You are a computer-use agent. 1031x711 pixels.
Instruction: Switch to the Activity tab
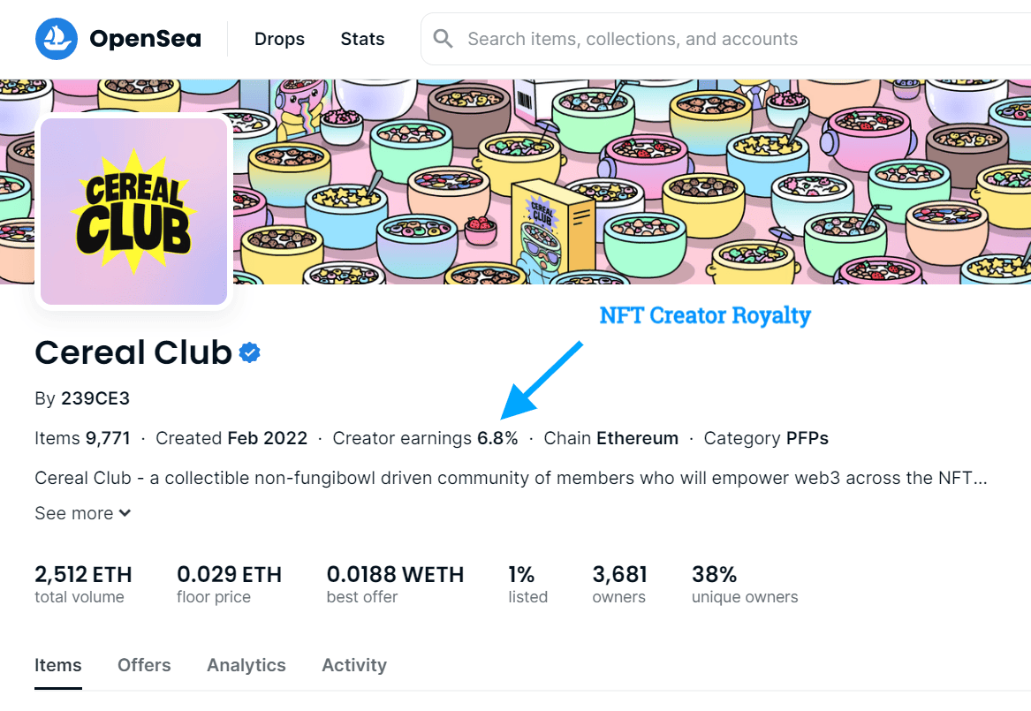pos(354,665)
